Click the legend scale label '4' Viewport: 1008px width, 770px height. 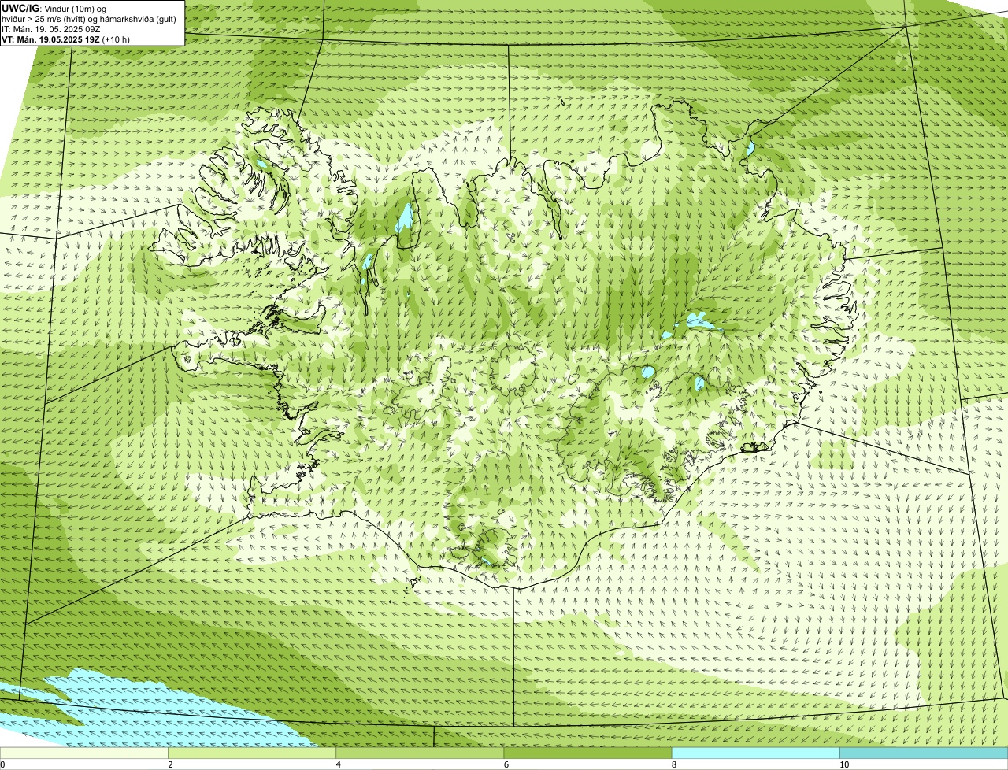pyautogui.click(x=338, y=764)
